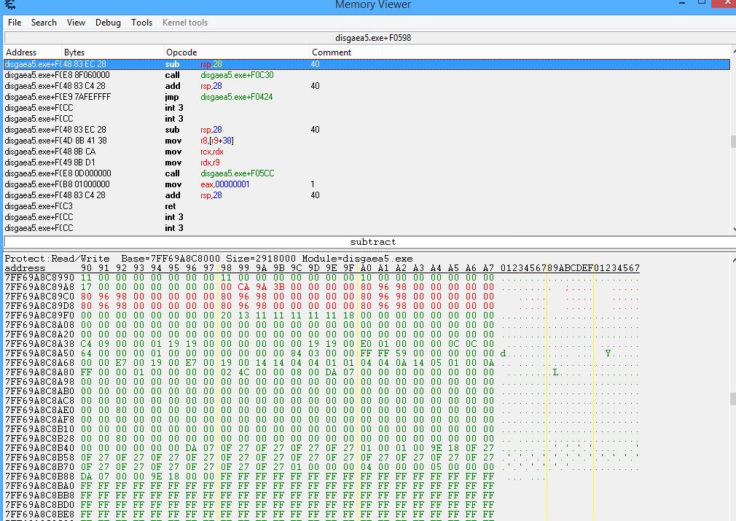Click the Cheat Engine icon in title bar

(x=9, y=4)
